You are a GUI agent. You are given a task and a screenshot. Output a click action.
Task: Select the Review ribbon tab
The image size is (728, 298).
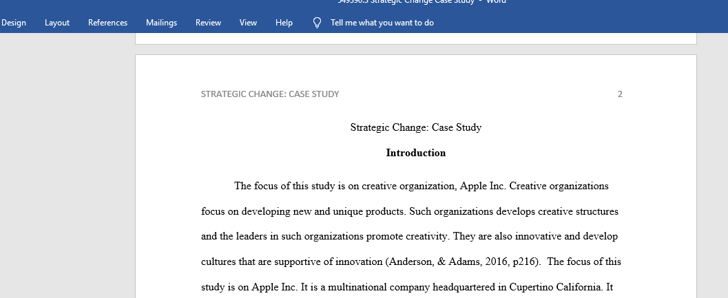208,23
